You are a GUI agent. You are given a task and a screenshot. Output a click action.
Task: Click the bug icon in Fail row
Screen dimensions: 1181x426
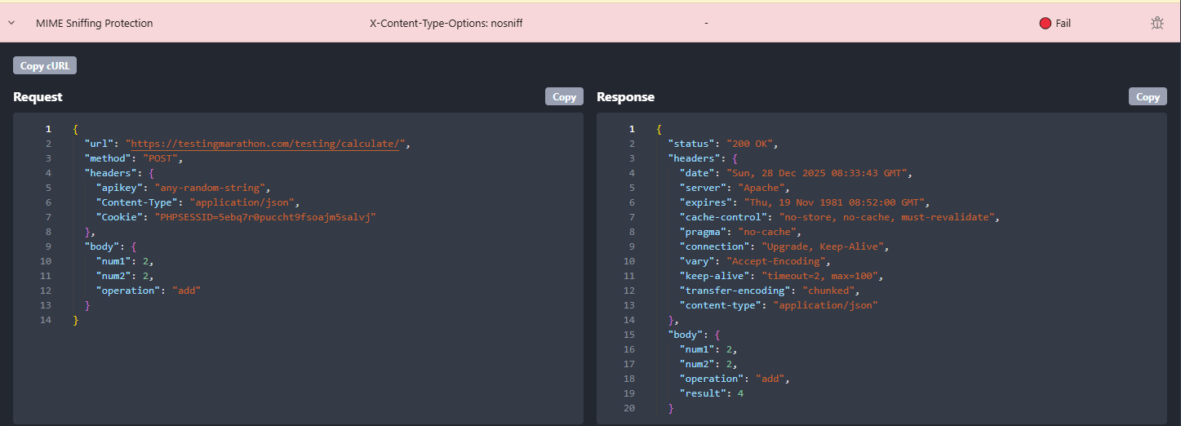(1157, 24)
